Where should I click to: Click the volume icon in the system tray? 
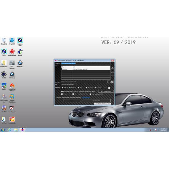point(153,130)
